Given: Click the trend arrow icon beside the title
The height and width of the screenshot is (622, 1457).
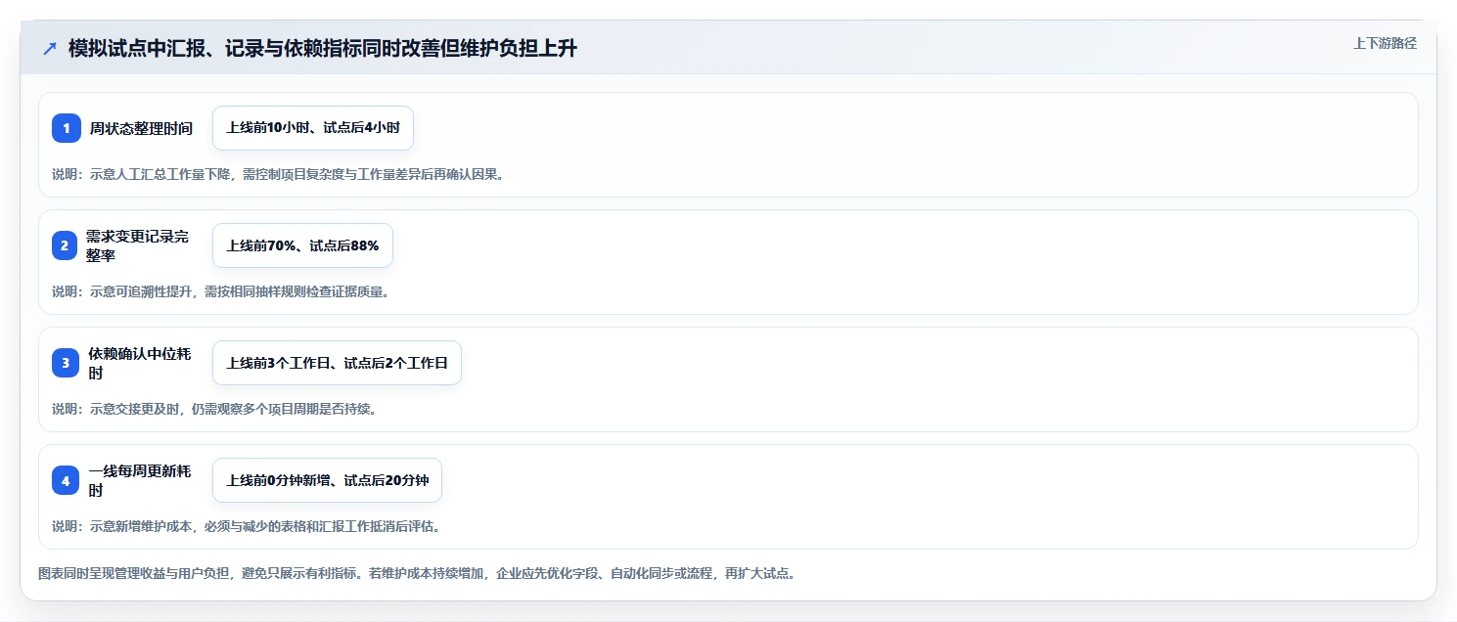Looking at the screenshot, I should [x=50, y=49].
